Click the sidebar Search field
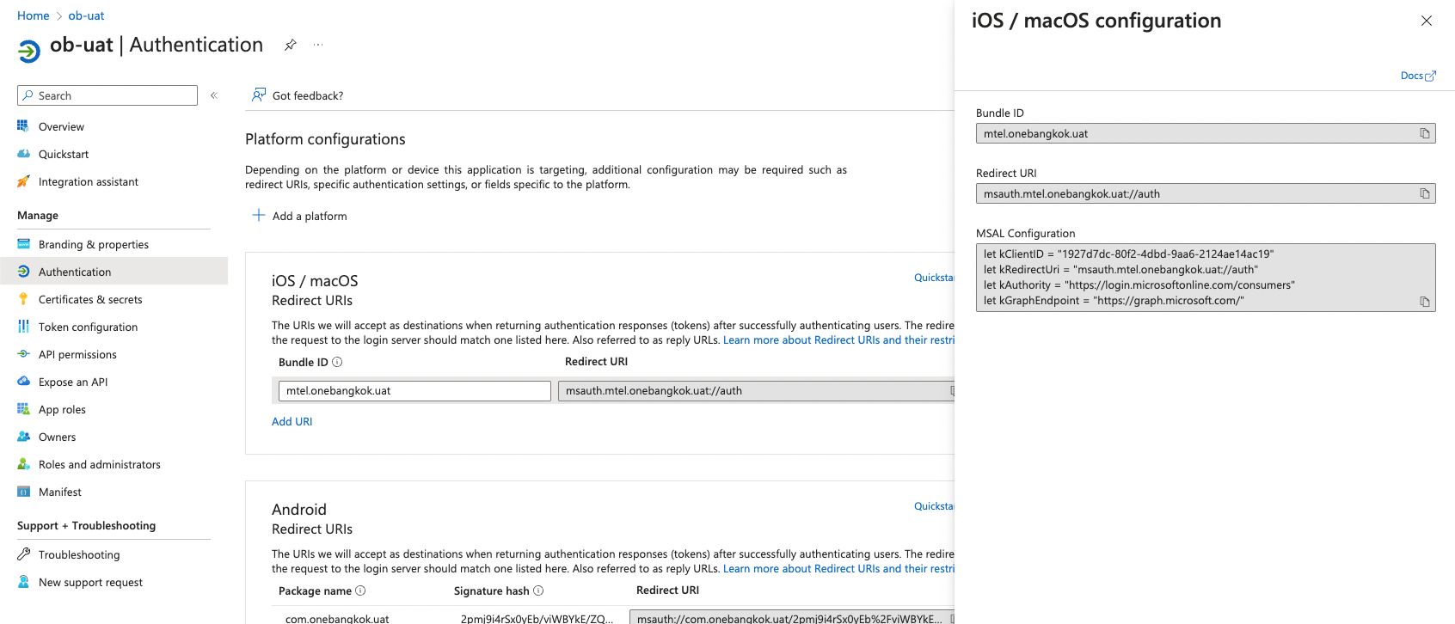 [107, 95]
